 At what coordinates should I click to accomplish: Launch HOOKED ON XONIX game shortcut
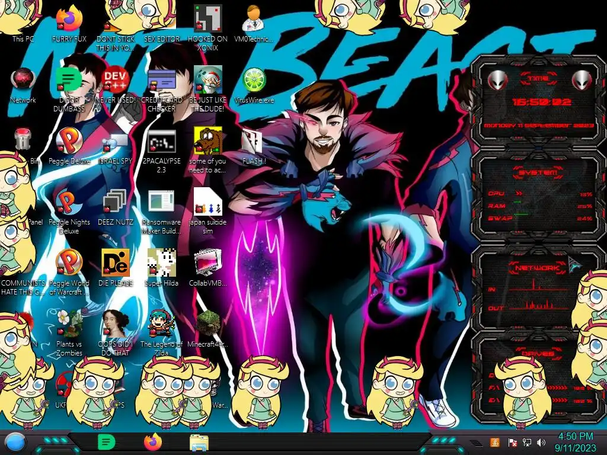[x=207, y=27]
